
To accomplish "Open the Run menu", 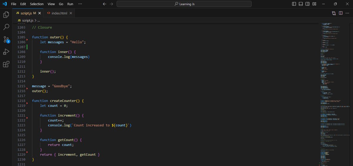I will 70,4.
